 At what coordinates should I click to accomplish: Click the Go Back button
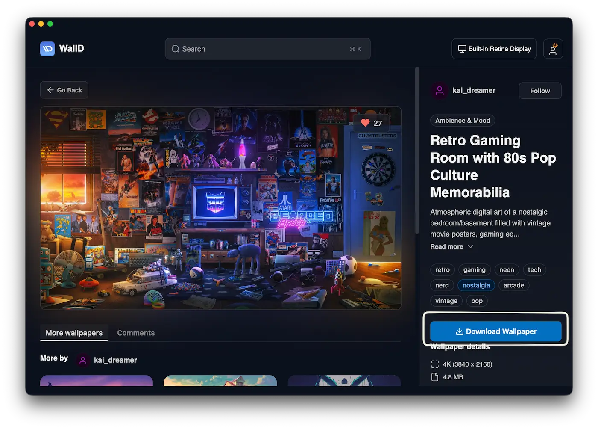click(64, 90)
